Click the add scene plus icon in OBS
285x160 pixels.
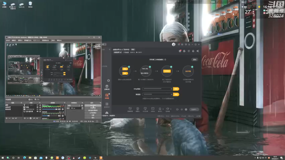pyautogui.click(x=7, y=118)
